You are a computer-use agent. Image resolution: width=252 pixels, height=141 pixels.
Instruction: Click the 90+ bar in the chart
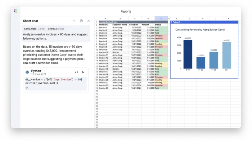(x=227, y=56)
